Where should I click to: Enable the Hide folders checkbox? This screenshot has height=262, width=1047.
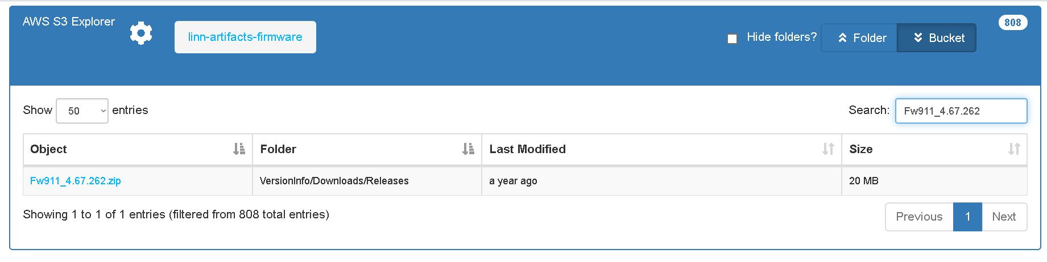[733, 39]
